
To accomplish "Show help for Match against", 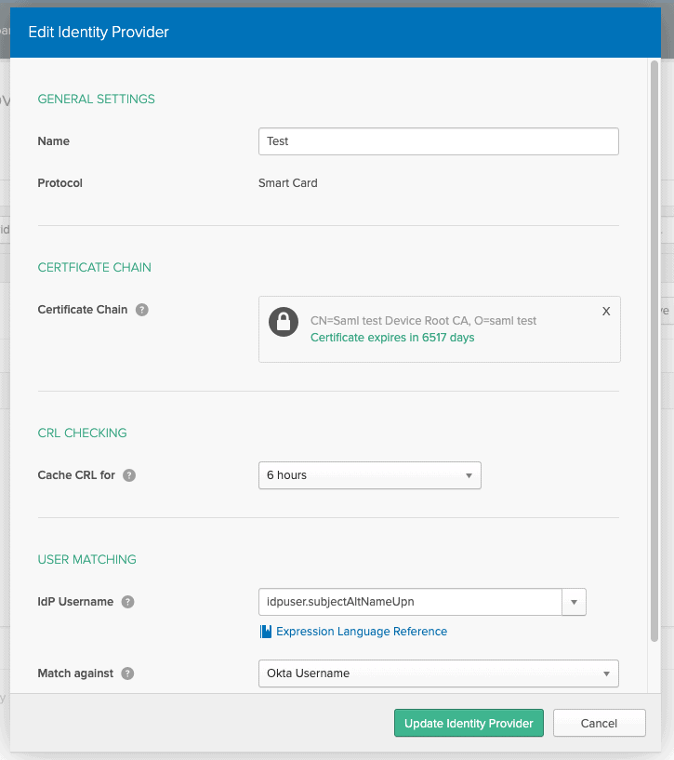I will [x=127, y=673].
